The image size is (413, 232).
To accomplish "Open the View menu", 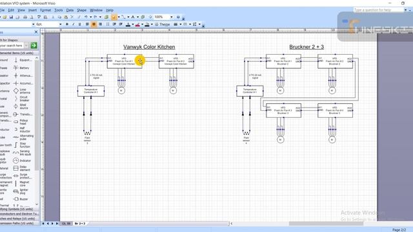I will [x=21, y=10].
